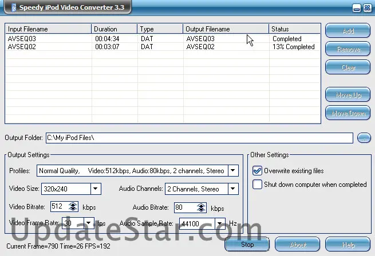The height and width of the screenshot is (256, 375).
Task: Enable Shut down computer when completed
Action: [x=258, y=185]
